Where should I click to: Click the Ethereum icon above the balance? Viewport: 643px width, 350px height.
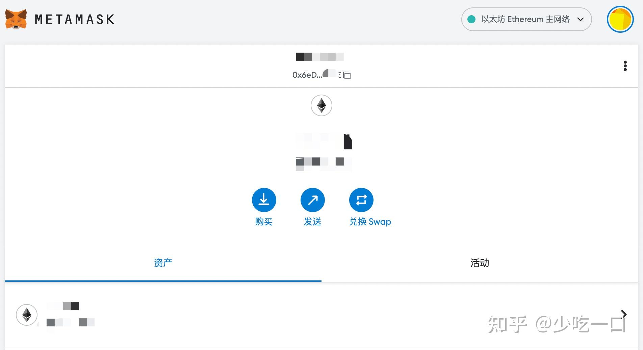[321, 105]
